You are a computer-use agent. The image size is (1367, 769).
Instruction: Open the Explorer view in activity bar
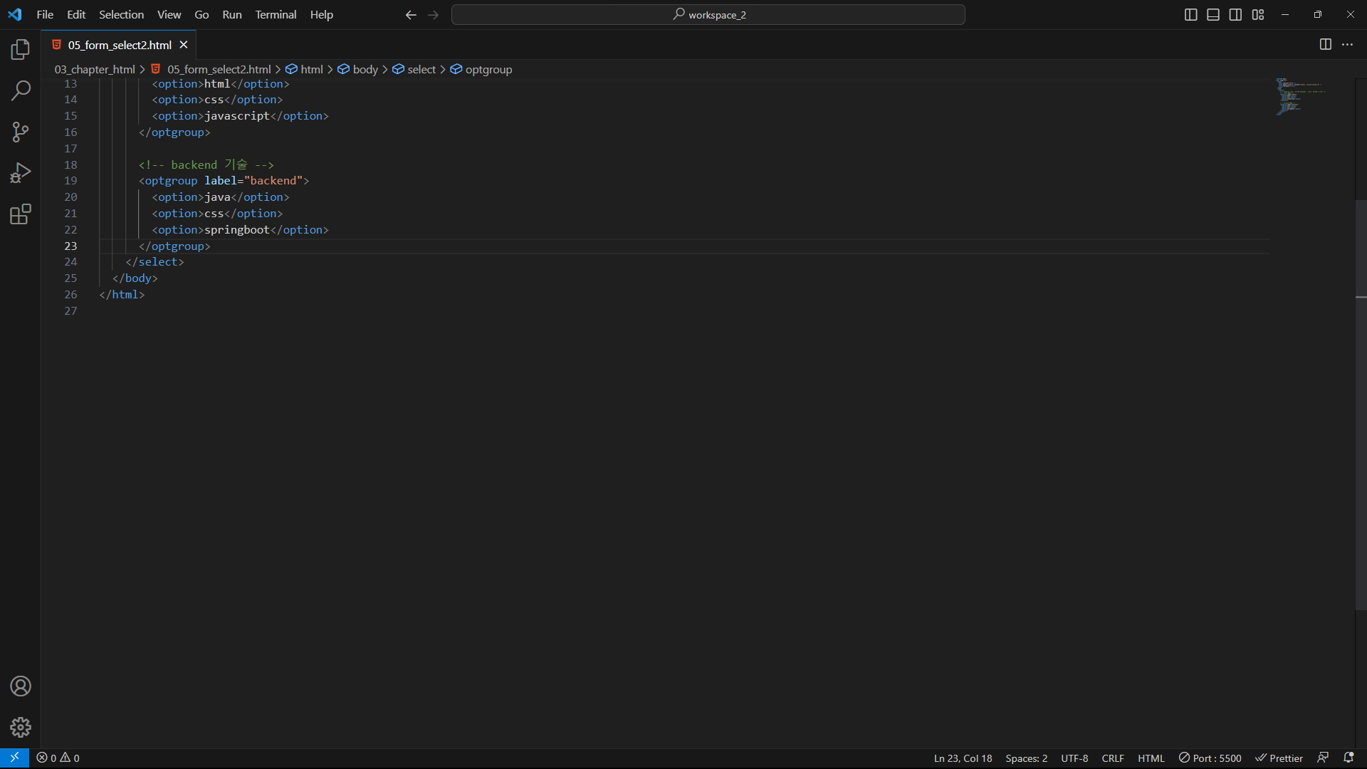coord(21,49)
